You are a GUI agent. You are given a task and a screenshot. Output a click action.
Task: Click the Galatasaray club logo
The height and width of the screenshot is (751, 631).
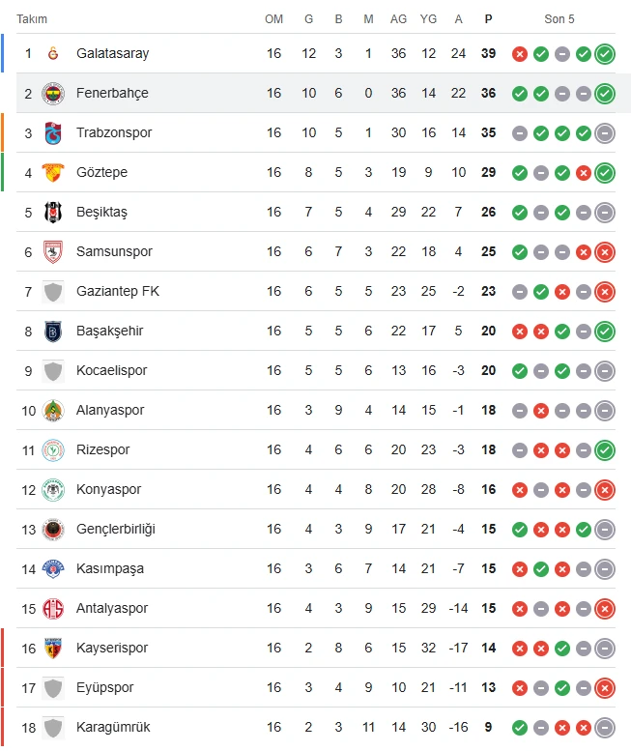[x=53, y=54]
